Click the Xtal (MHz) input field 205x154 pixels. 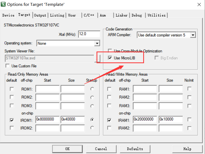[x=89, y=34]
